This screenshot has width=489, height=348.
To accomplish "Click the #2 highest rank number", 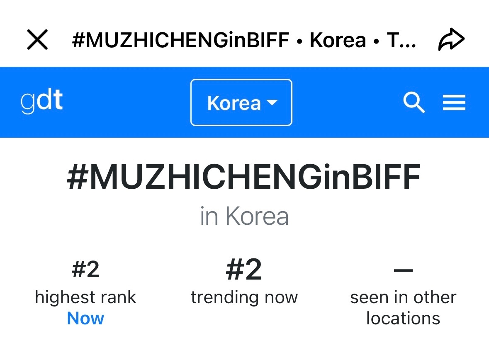I will click(x=85, y=270).
